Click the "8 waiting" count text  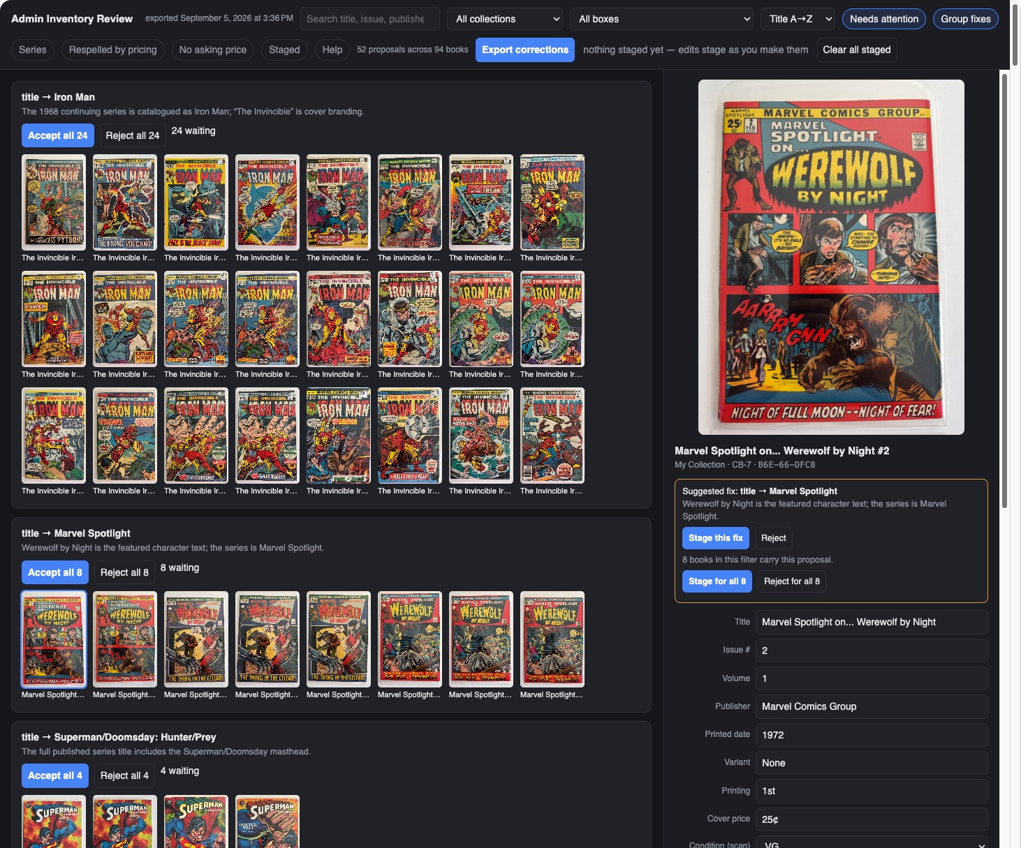point(179,567)
